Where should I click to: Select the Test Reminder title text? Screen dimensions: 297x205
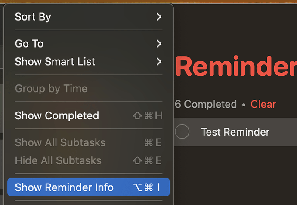[x=235, y=132]
